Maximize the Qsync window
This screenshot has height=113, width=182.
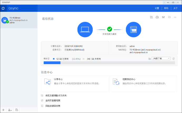(173, 2)
